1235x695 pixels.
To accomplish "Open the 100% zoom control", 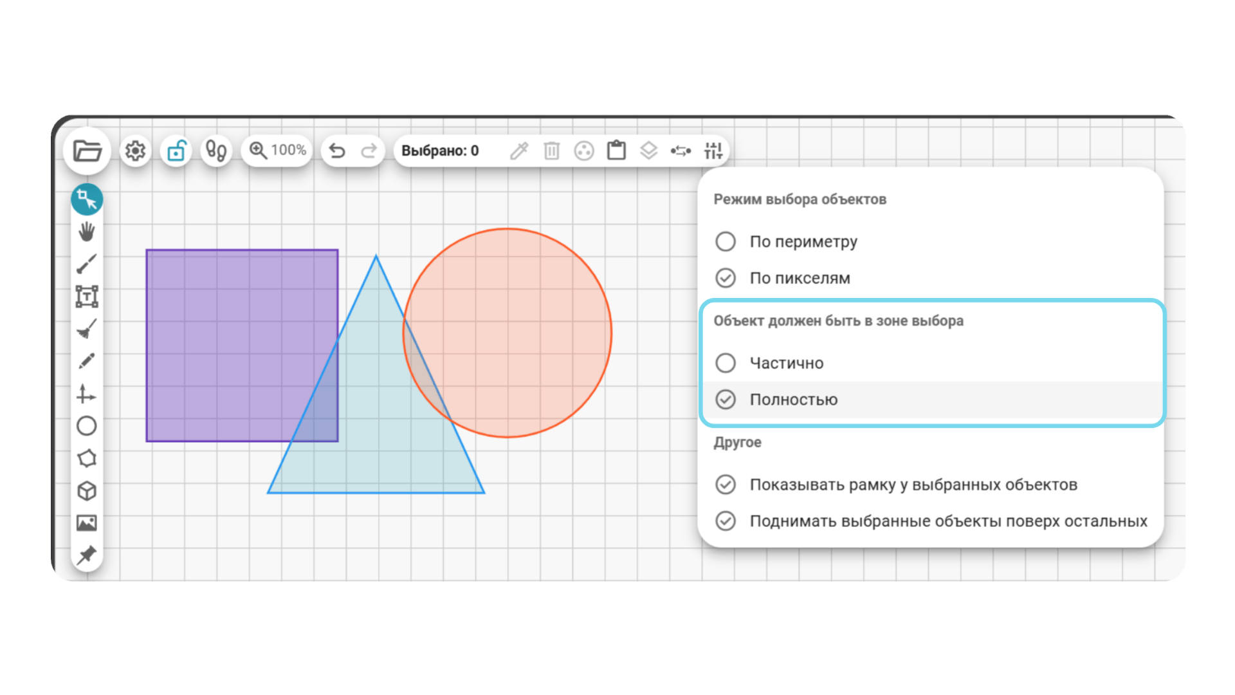I will click(277, 151).
